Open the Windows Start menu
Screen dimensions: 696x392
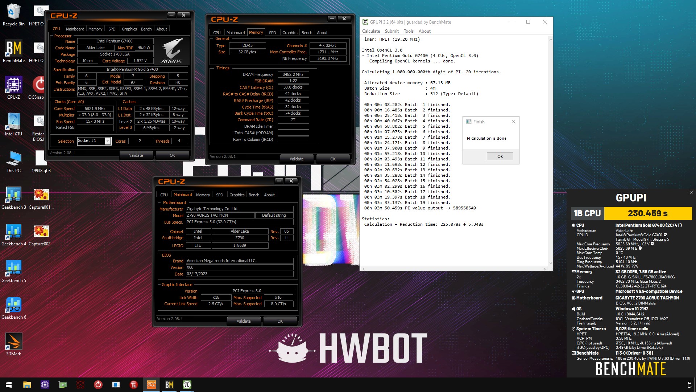(9, 385)
